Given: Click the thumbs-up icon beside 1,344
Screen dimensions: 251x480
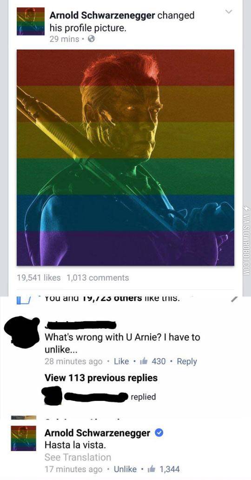Looking at the screenshot, I should (152, 469).
